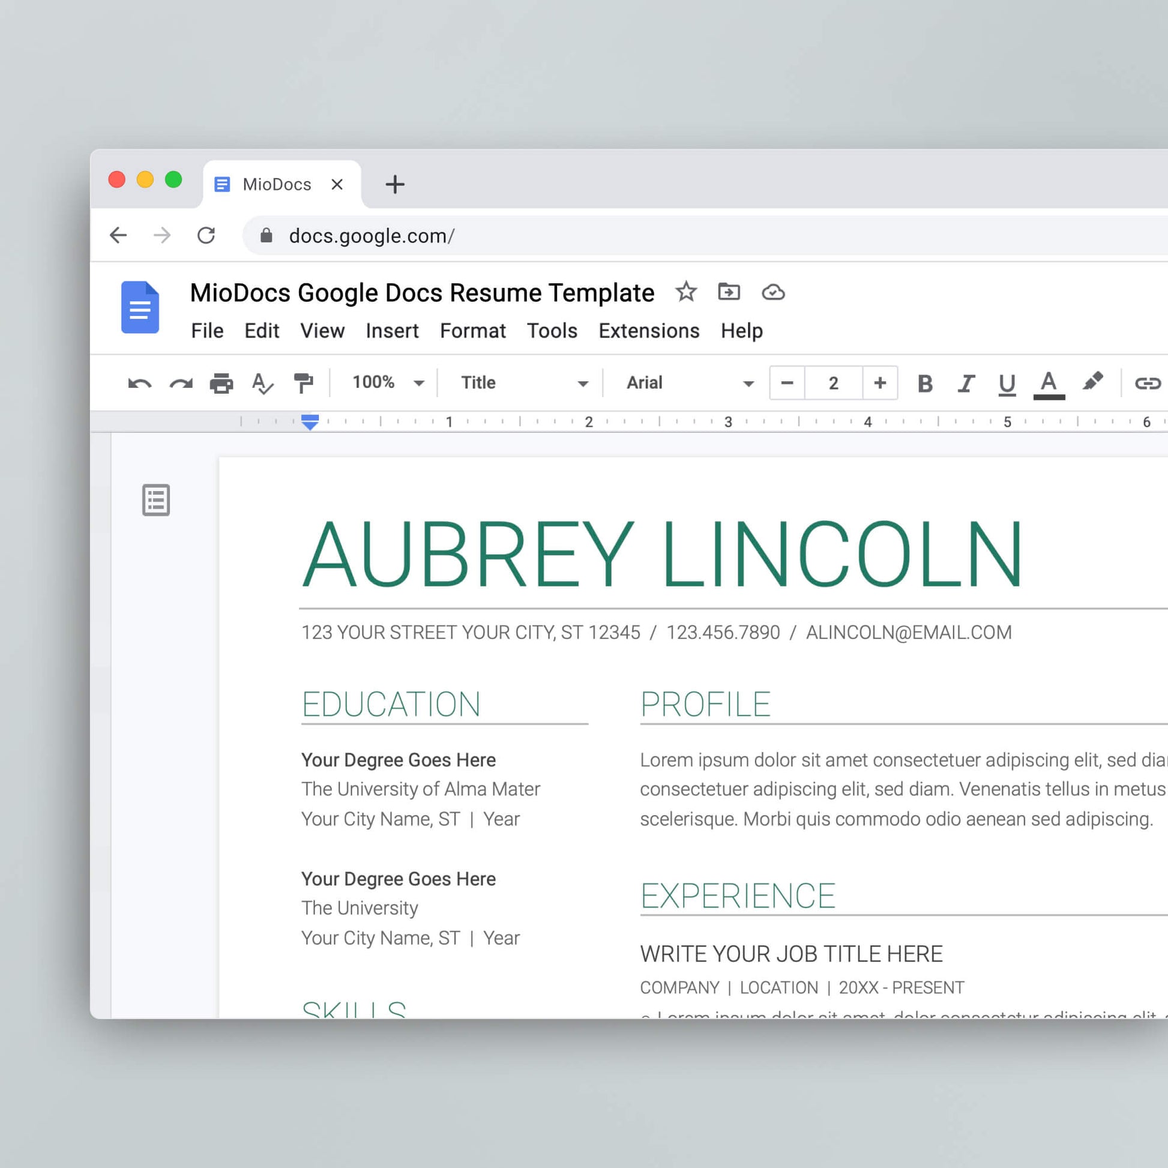Viewport: 1168px width, 1168px height.
Task: Click the docs.google.com address bar
Action: pos(372,236)
